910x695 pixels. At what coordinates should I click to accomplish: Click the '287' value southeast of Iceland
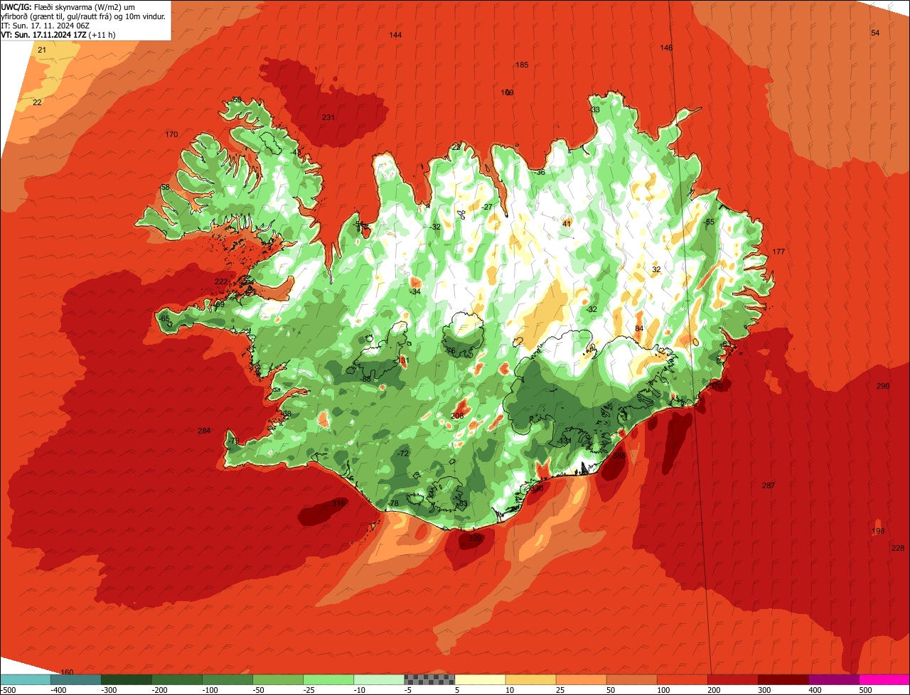point(769,485)
